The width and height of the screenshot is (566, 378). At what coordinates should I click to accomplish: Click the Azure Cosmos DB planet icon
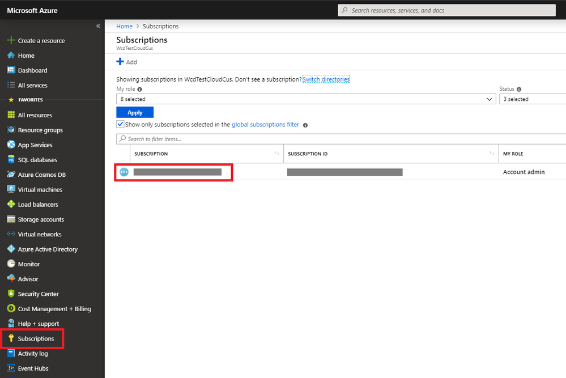[x=11, y=175]
